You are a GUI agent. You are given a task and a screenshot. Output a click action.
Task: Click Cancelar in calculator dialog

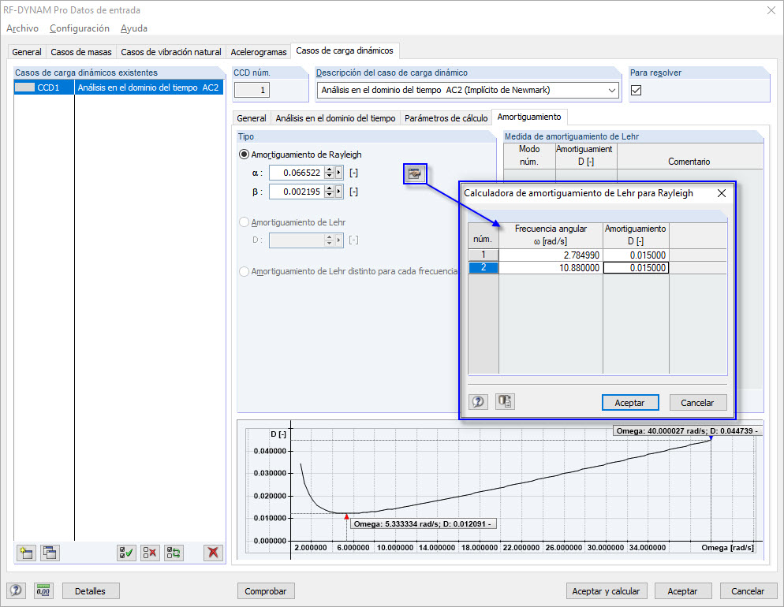point(697,403)
